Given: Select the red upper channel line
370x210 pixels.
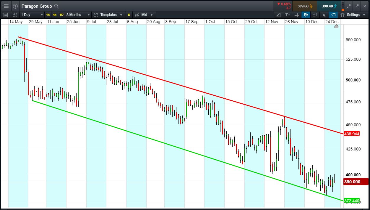Looking at the screenshot, I should click(x=181, y=86).
